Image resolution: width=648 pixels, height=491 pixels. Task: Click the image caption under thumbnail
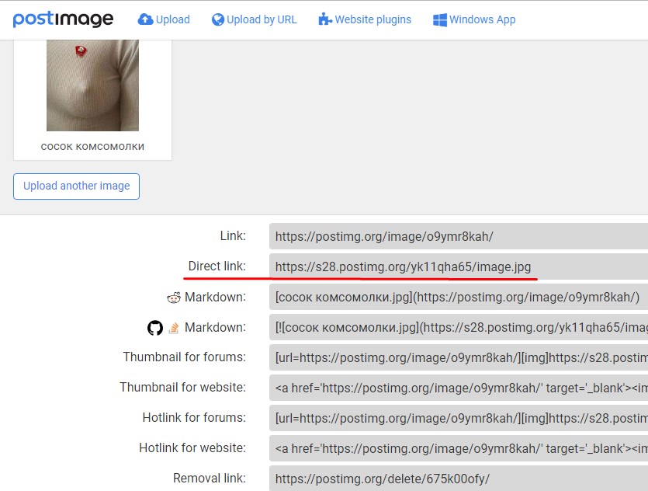click(x=92, y=146)
